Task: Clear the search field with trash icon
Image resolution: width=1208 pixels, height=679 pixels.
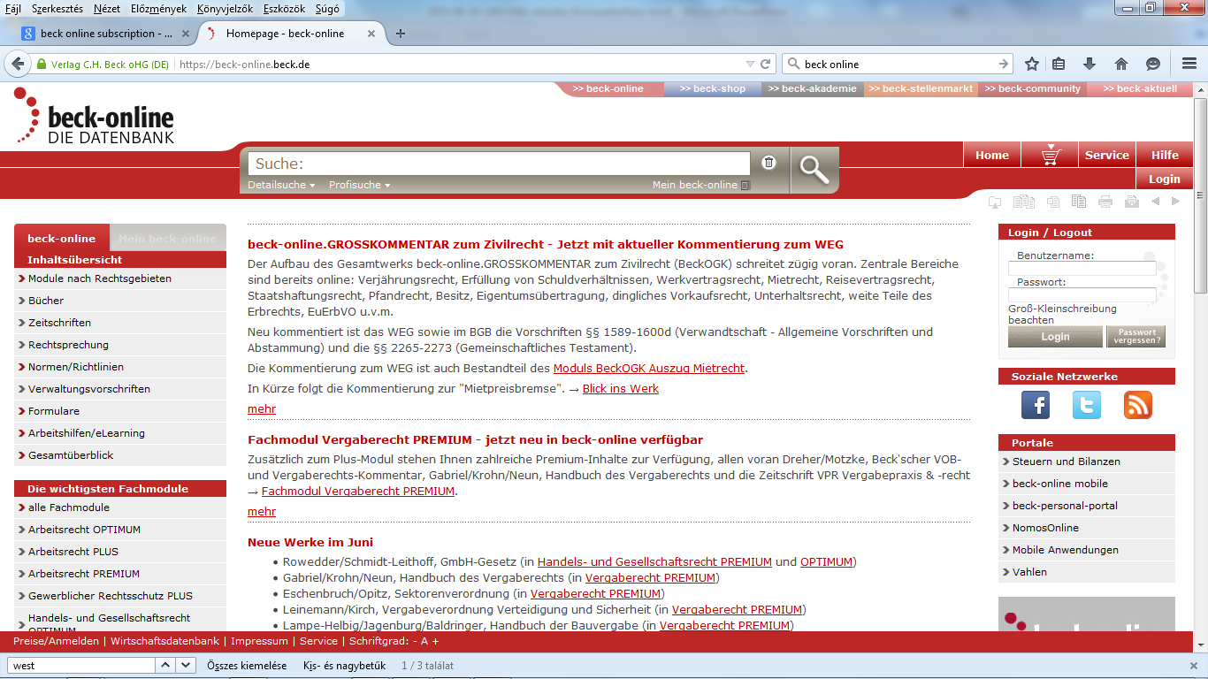Action: coord(769,162)
